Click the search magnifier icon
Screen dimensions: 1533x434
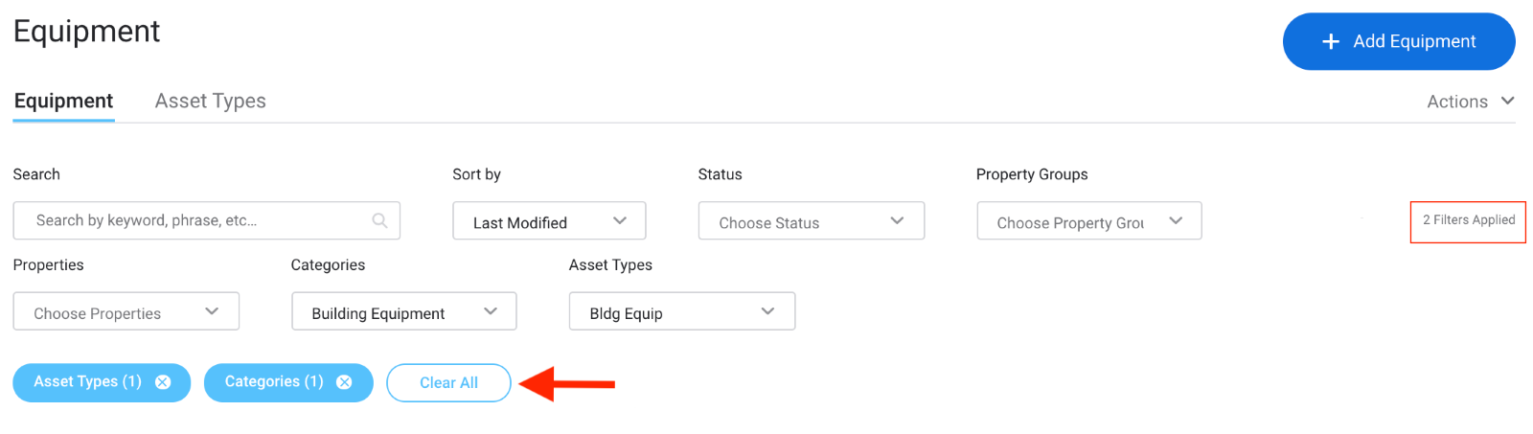tap(379, 220)
